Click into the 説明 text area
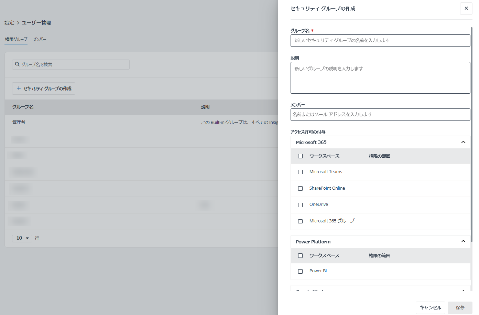This screenshot has height=315, width=479. [x=380, y=78]
